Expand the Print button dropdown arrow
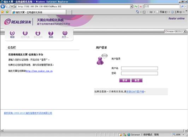Screen dimensions: 188x137 (x=154, y=12)
